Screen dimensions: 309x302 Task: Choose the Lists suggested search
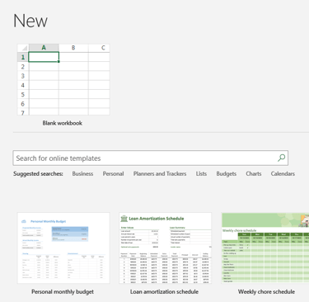201,174
